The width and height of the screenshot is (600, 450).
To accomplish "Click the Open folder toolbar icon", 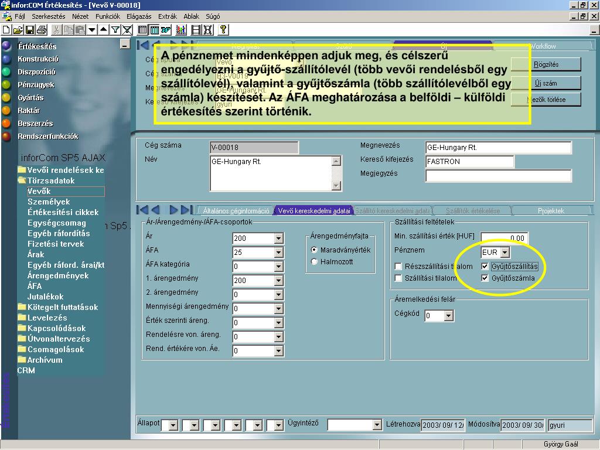I will point(18,30).
